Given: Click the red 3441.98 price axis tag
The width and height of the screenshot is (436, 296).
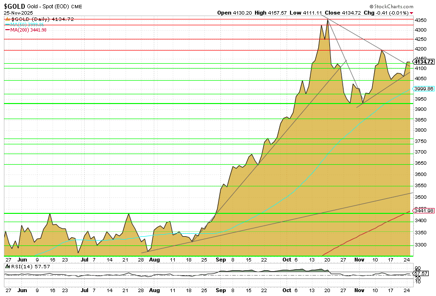Looking at the screenshot, I should [x=423, y=210].
